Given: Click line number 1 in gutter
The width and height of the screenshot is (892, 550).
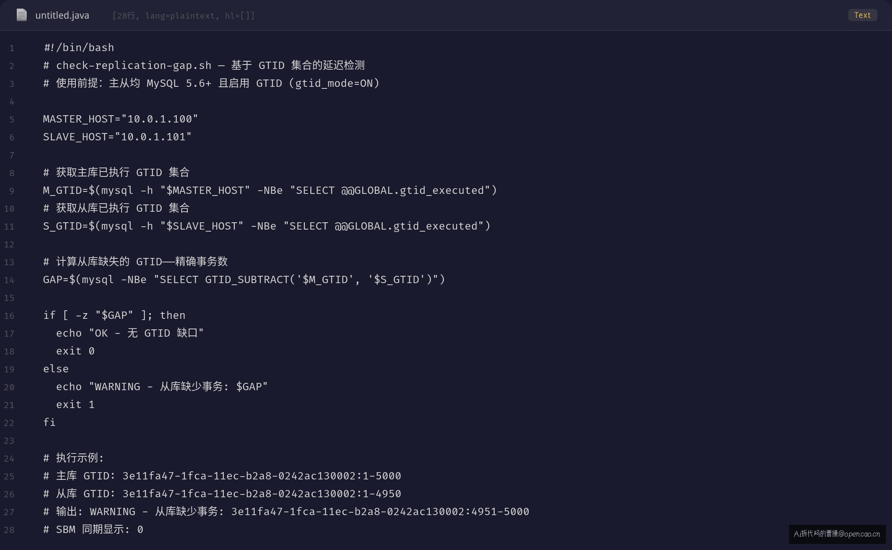Looking at the screenshot, I should (12, 48).
